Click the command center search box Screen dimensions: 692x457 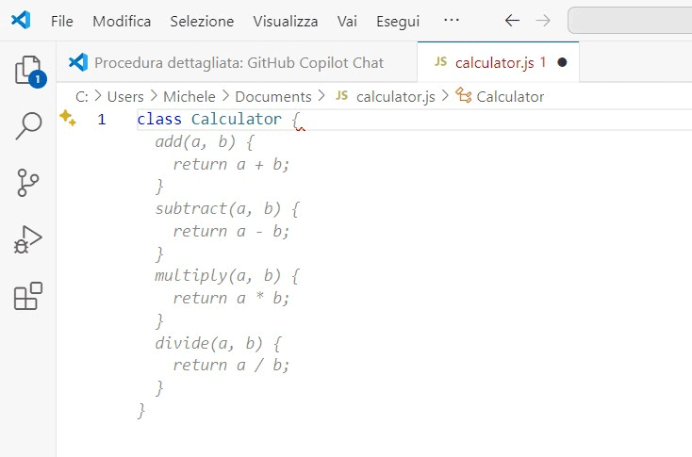coord(630,21)
